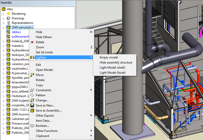The image size is (203, 140).
Task: Click the Boolean operation icon
Action: click(32, 126)
